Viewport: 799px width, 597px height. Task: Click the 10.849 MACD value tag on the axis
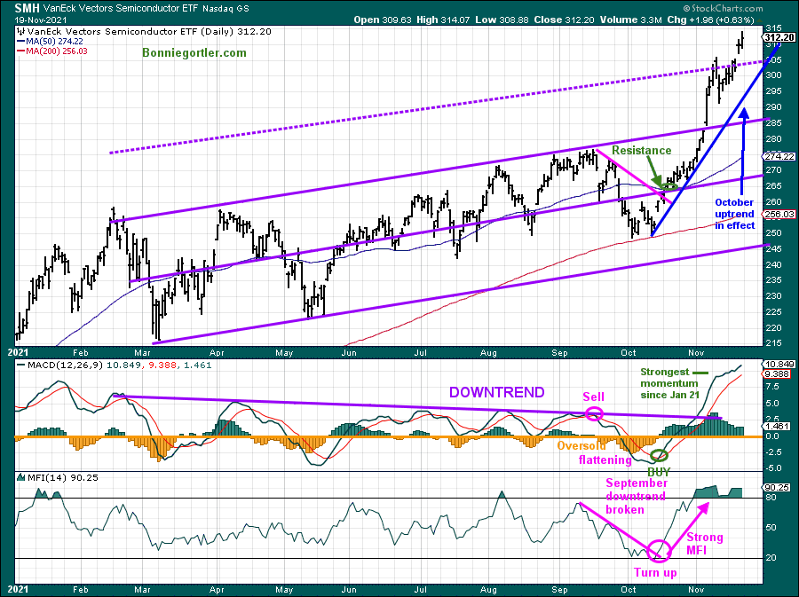coord(779,365)
